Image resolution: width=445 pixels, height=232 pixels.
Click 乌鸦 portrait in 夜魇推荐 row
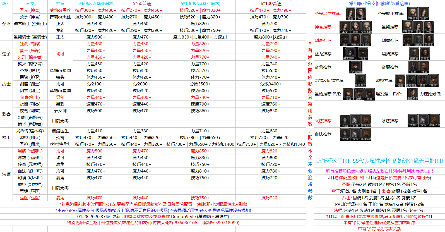coord(413,67)
